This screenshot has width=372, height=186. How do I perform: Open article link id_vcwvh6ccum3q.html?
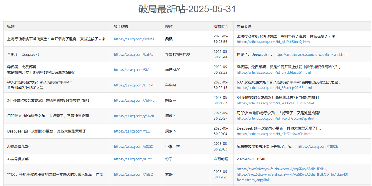276,118
